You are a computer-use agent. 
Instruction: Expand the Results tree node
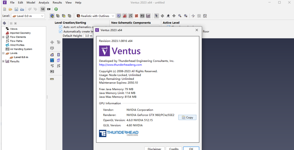3,61
